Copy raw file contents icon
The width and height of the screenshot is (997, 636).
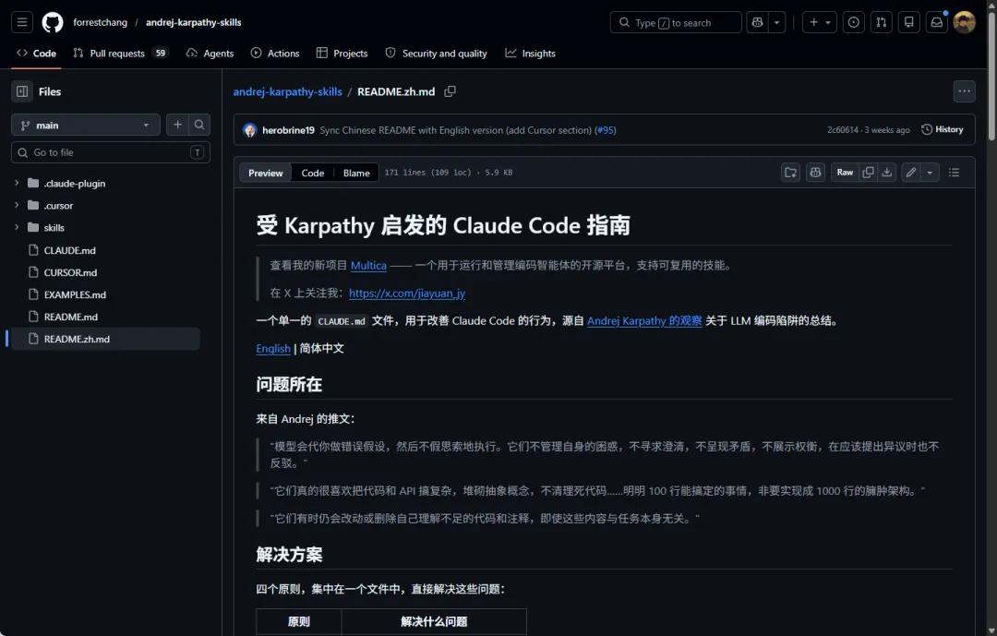(867, 173)
